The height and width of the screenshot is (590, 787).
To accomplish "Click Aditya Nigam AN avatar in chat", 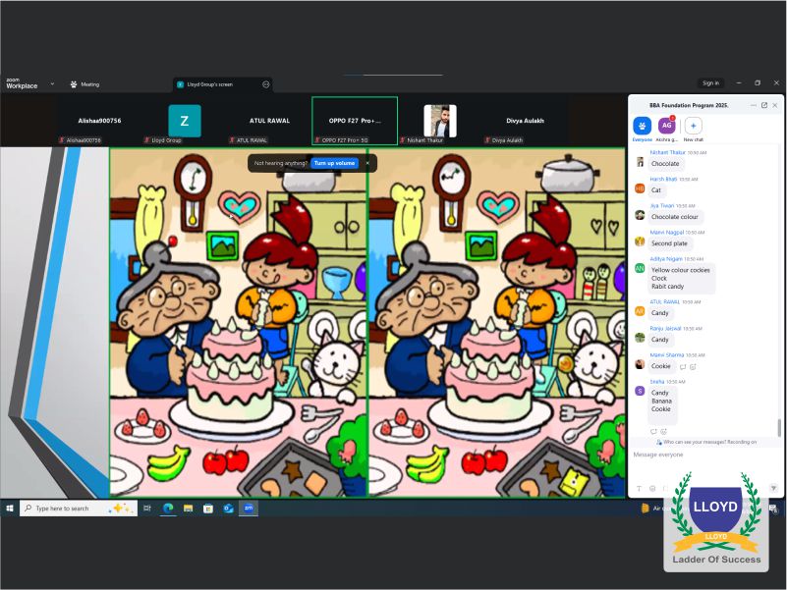I will pyautogui.click(x=640, y=268).
